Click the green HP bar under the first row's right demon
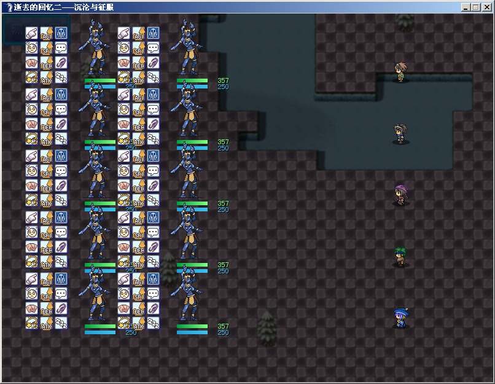Image resolution: width=495 pixels, height=384 pixels. (x=192, y=80)
